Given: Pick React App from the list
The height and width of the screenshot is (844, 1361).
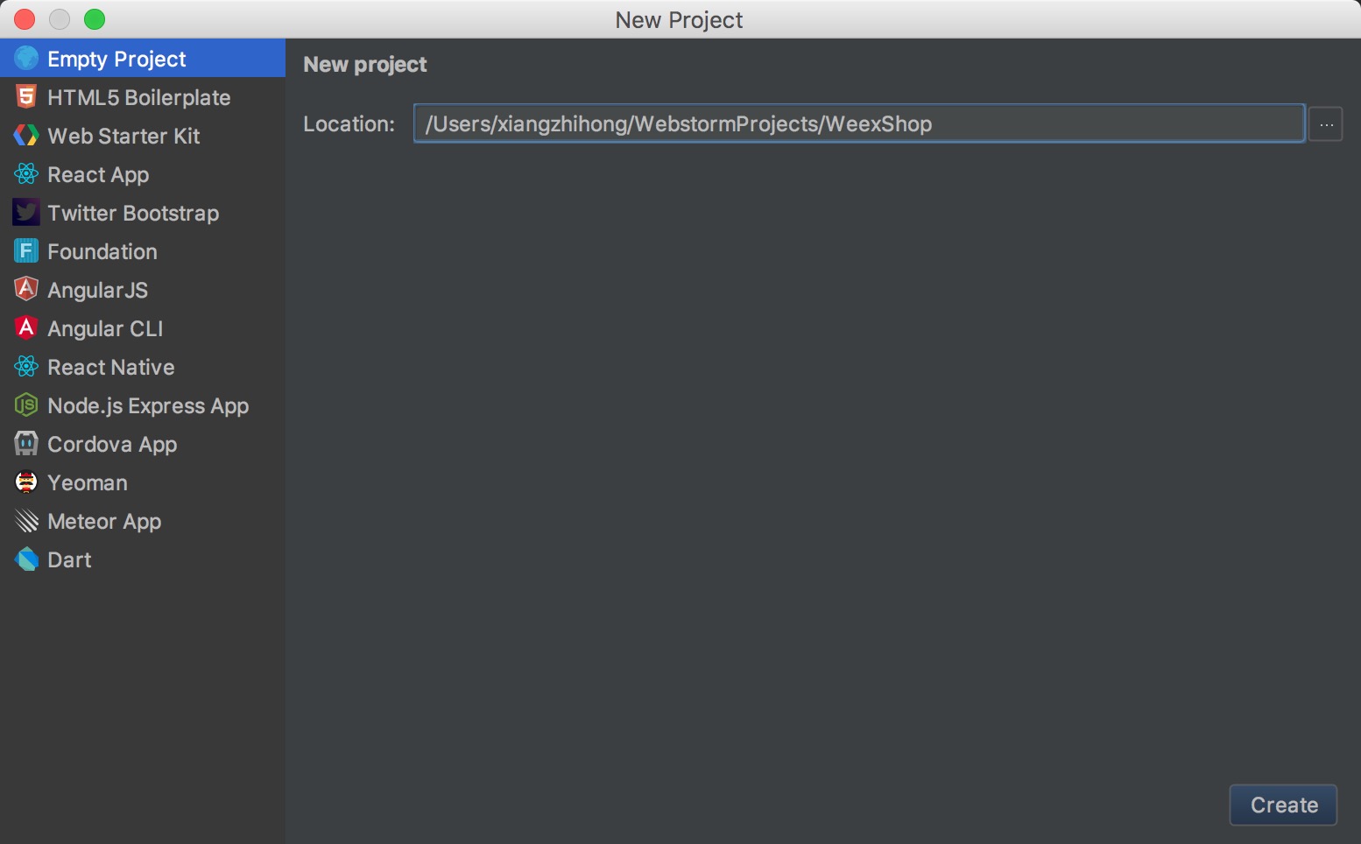Looking at the screenshot, I should pyautogui.click(x=98, y=175).
